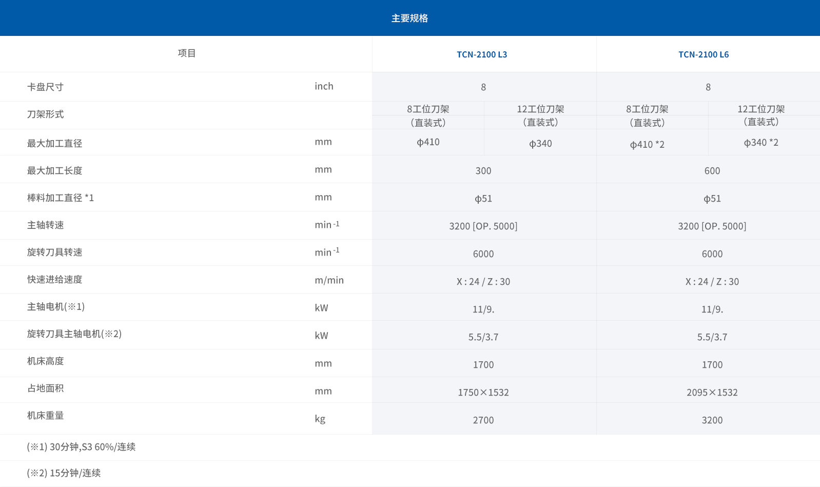Select the 卡盘尺寸 row label
The image size is (820, 487).
(x=45, y=87)
